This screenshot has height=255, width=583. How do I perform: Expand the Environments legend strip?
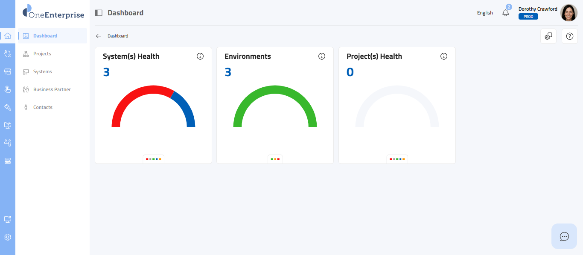(275, 159)
